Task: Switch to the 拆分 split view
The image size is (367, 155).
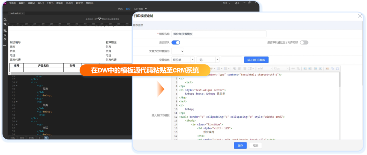Action: point(128,9)
